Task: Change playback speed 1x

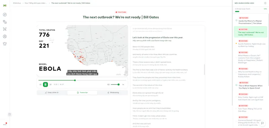Action: pos(123,84)
